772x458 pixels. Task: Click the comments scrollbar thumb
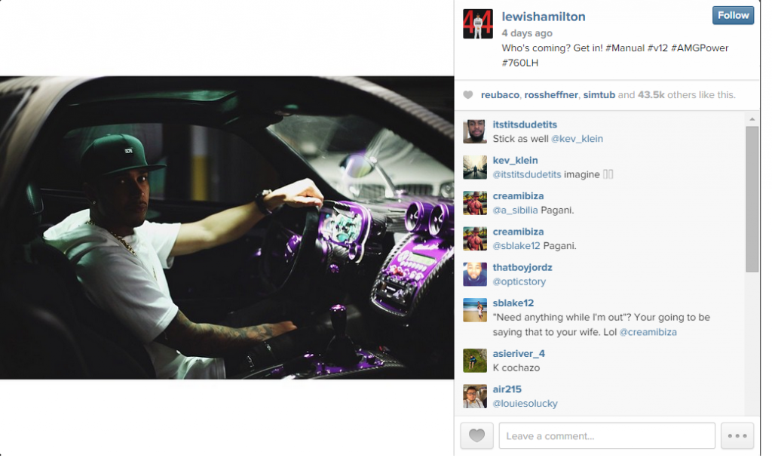click(x=752, y=199)
